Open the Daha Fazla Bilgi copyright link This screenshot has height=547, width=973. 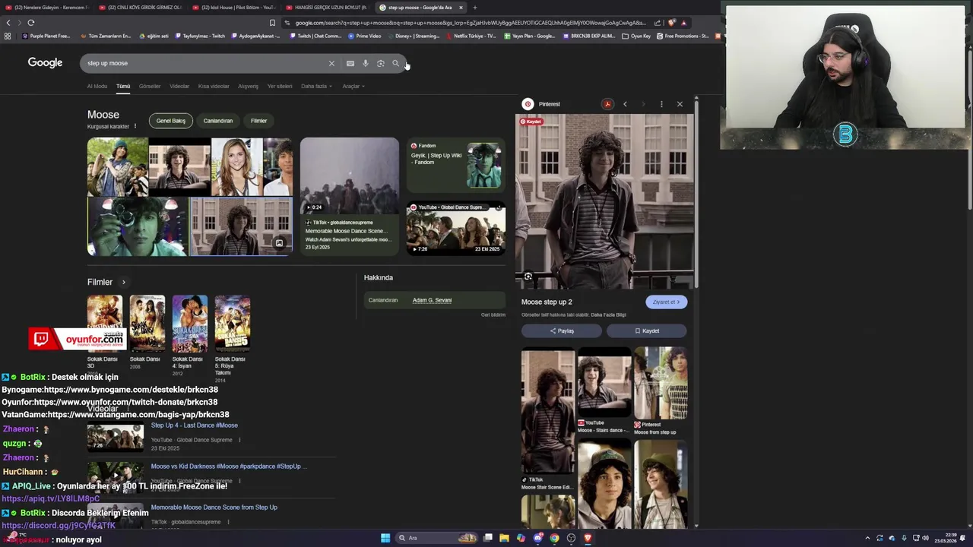click(609, 315)
